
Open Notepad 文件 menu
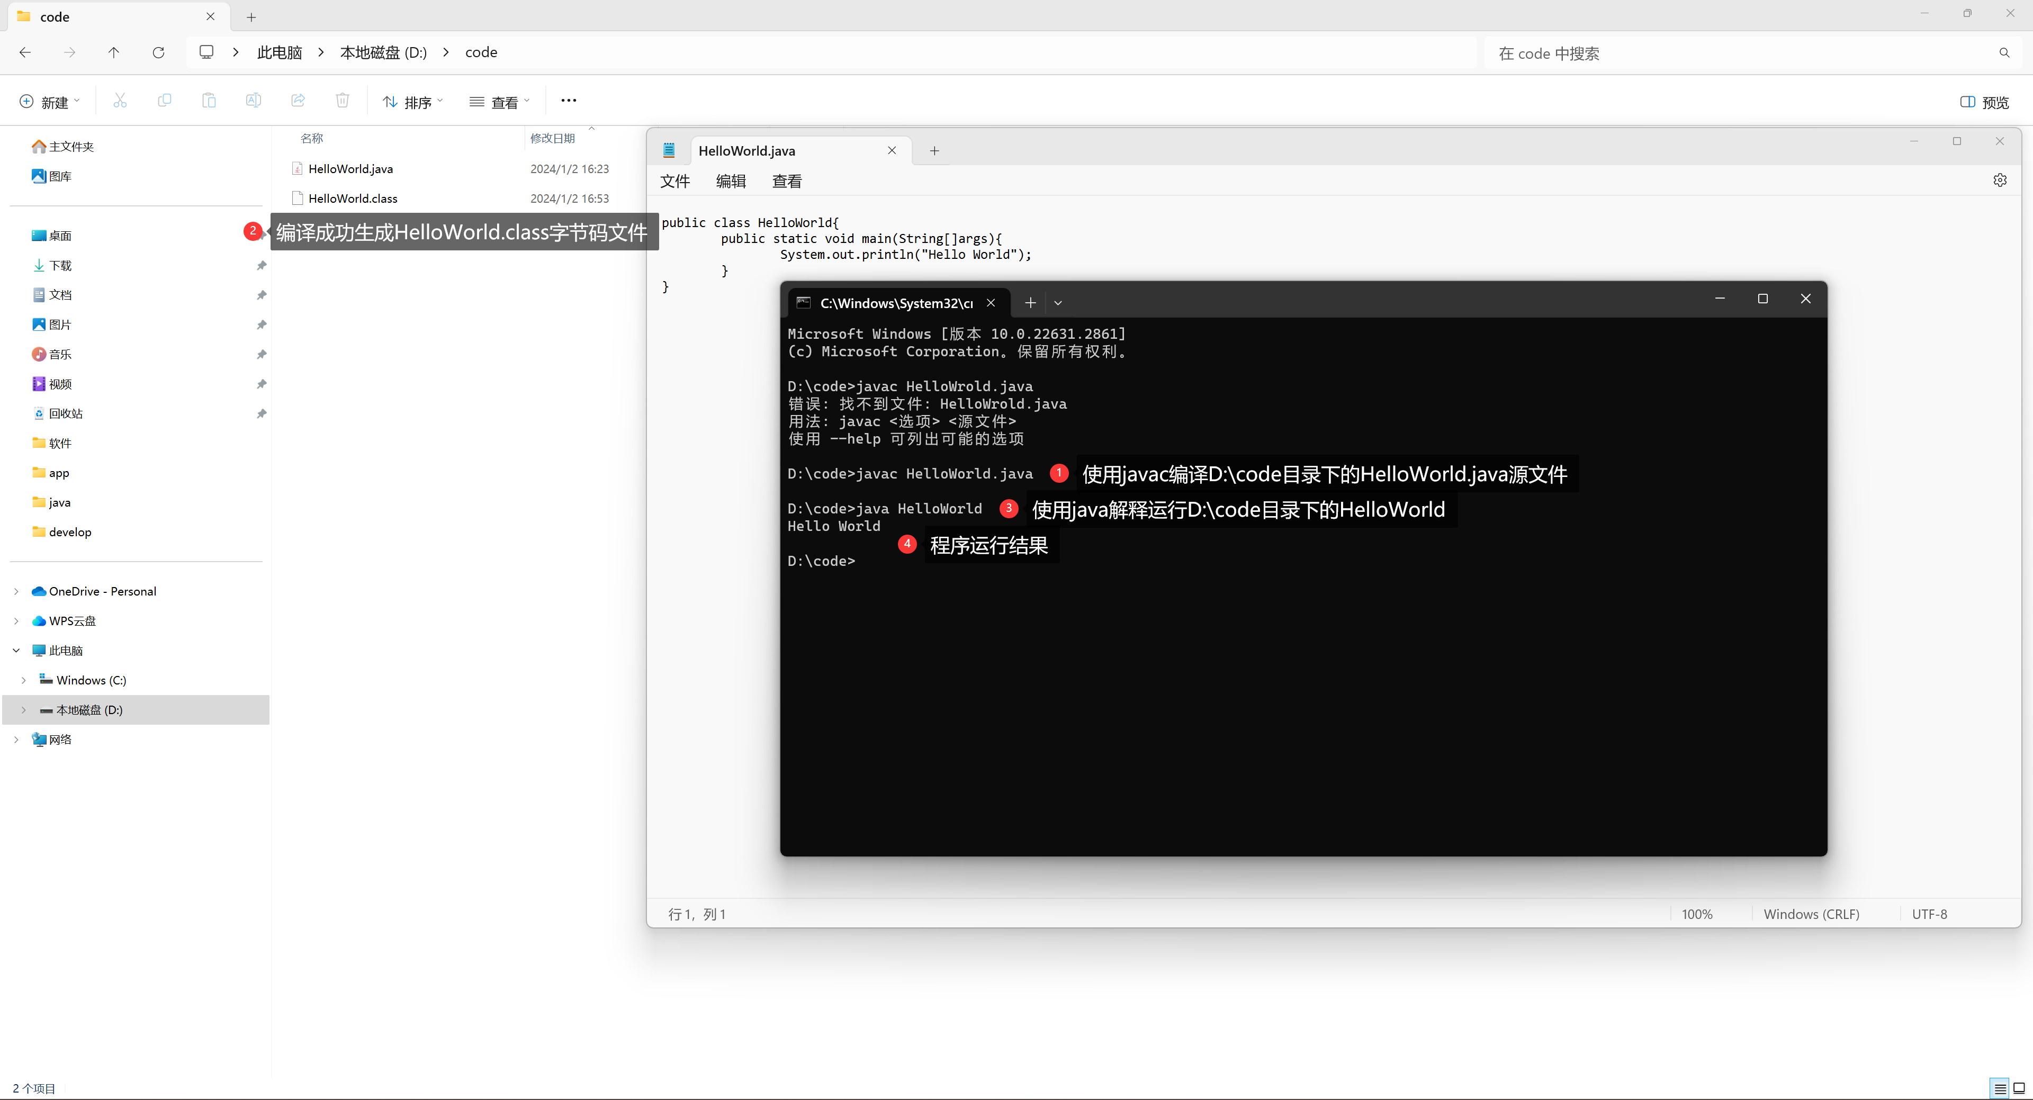tap(675, 182)
